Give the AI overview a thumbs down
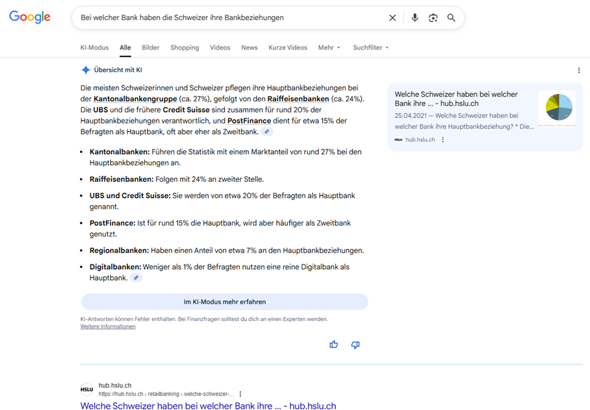Viewport: 590px width, 410px height. tap(355, 344)
